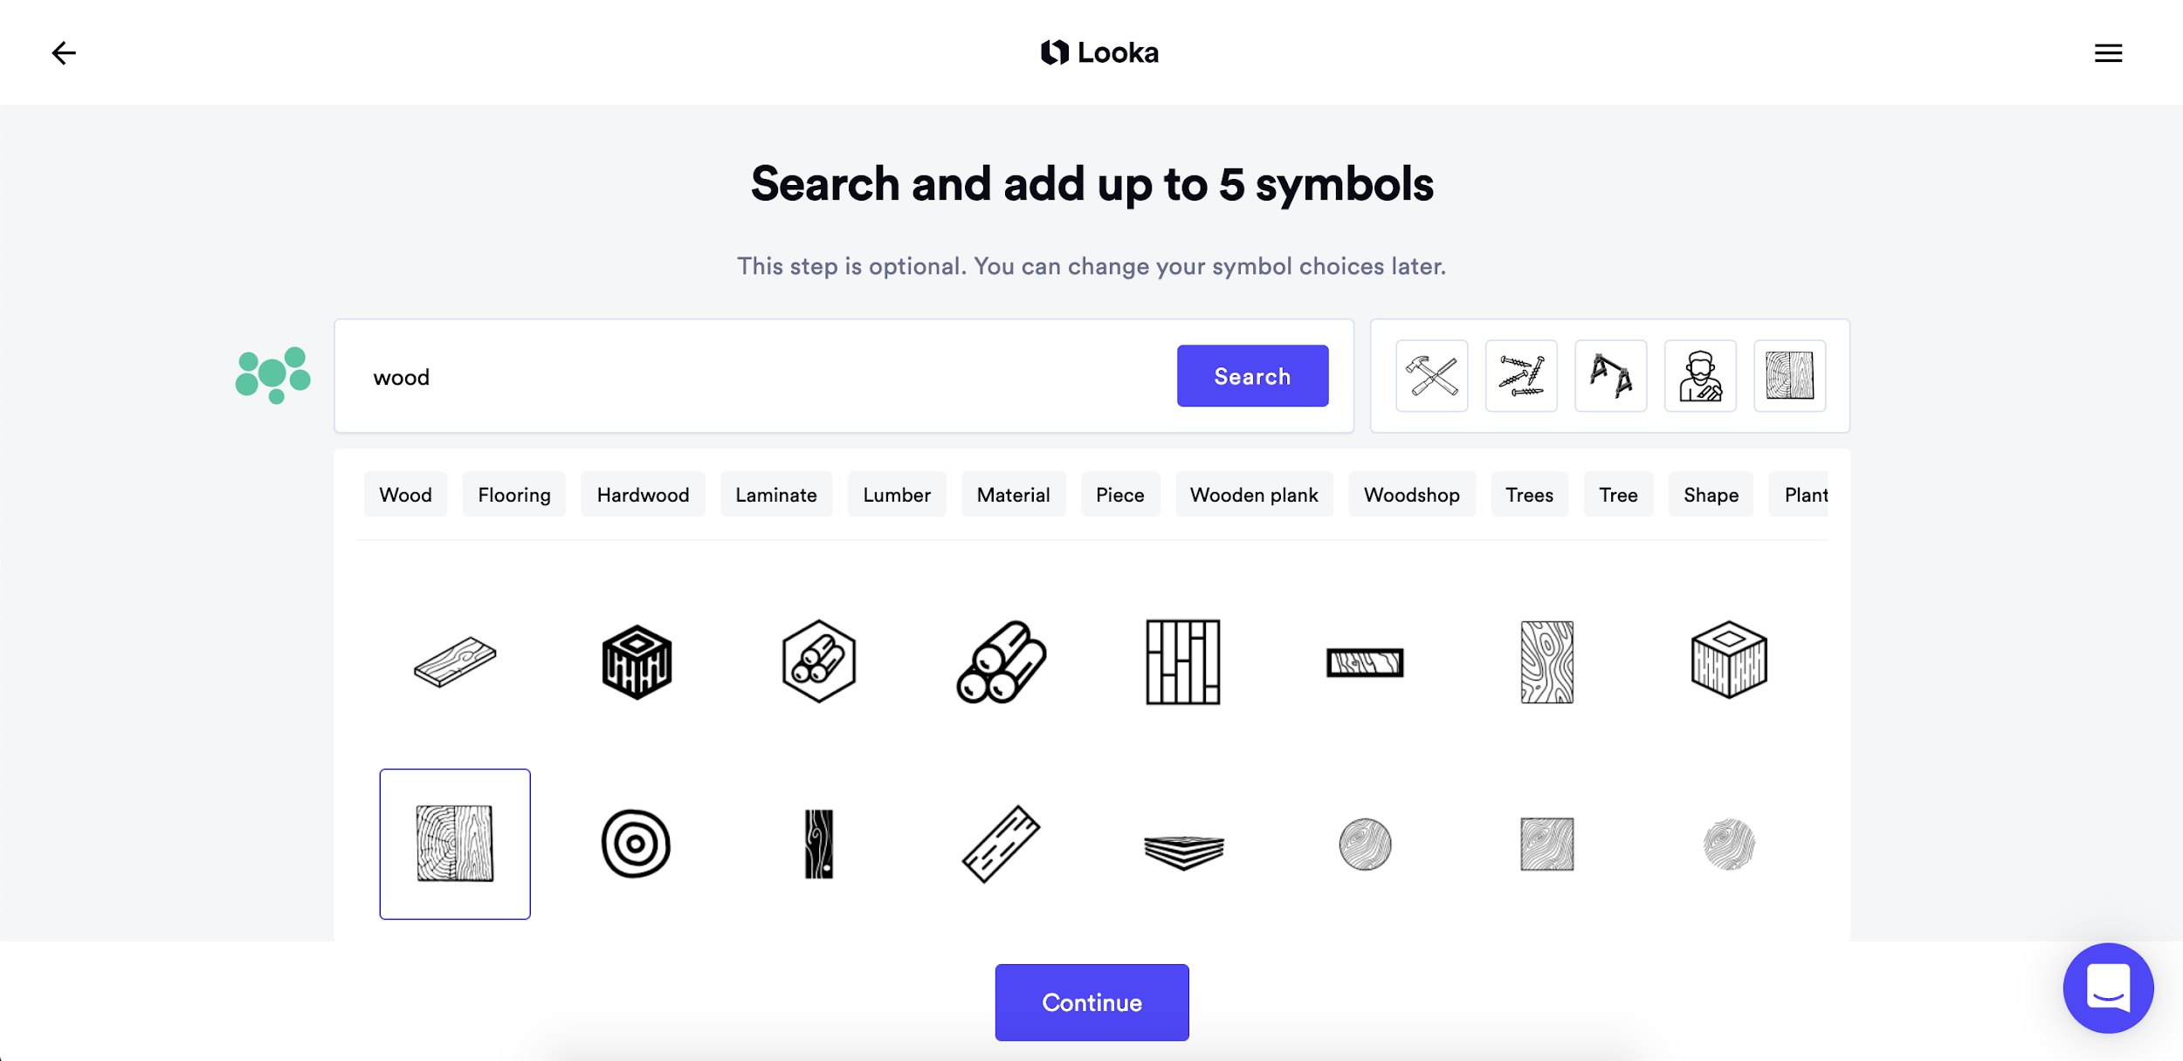Click the Search button
Viewport: 2183px width, 1061px height.
pyautogui.click(x=1251, y=375)
